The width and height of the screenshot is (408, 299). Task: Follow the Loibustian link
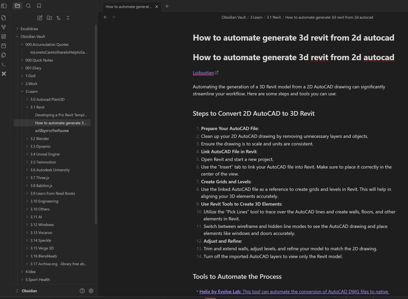203,73
